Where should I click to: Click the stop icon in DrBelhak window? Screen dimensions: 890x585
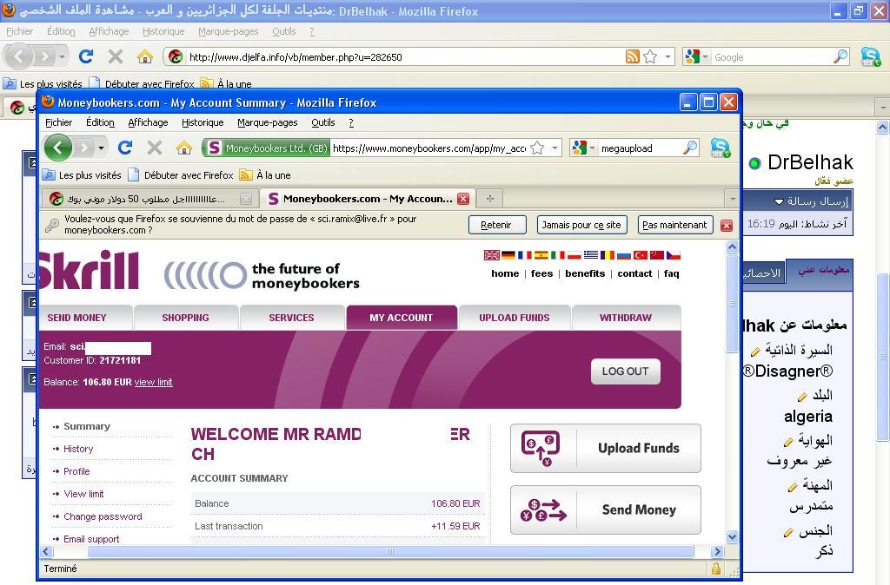[x=116, y=56]
